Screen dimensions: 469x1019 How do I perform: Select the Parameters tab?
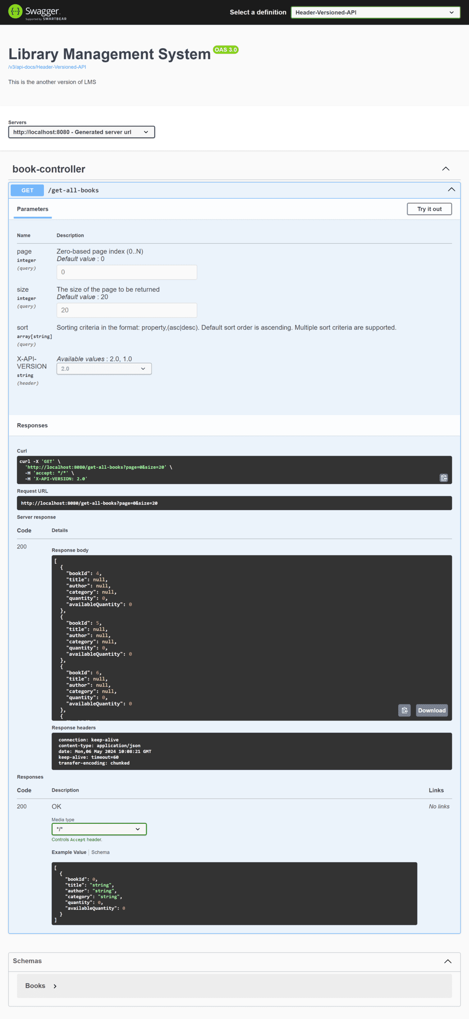point(32,209)
